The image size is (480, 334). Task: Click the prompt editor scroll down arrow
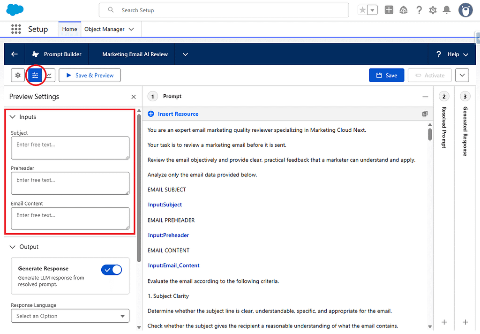tap(430, 326)
